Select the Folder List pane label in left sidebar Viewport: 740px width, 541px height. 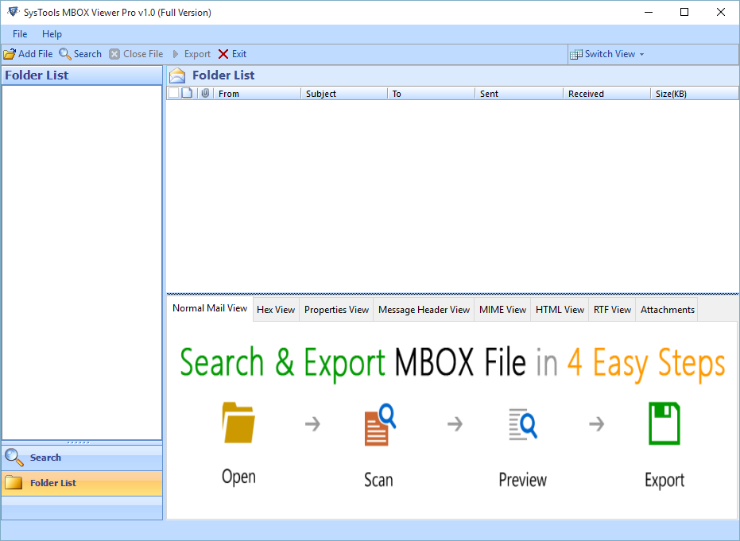click(x=52, y=483)
